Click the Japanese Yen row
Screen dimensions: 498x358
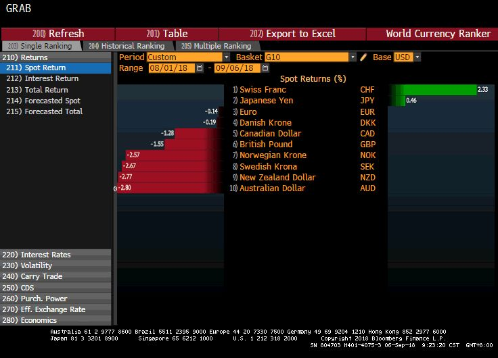tap(305, 101)
